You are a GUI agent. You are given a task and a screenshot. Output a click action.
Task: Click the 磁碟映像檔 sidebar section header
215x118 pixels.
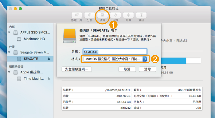(x=16, y=67)
